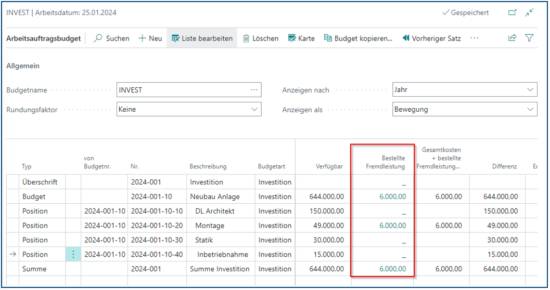Click the Differenz column header

pos(504,166)
